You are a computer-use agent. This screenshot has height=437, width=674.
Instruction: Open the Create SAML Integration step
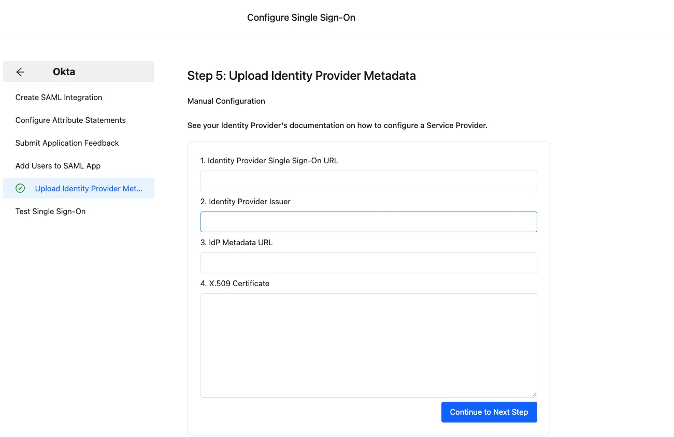click(x=59, y=97)
